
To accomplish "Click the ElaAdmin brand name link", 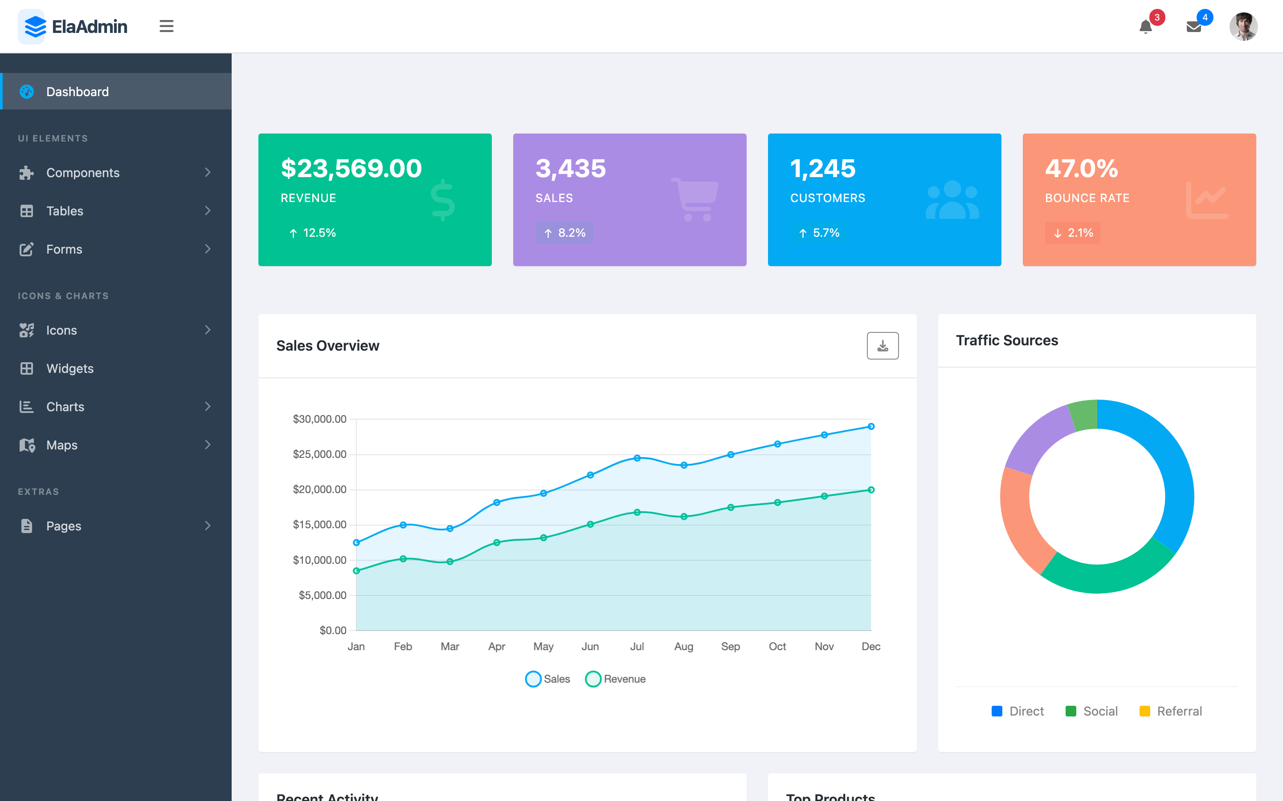I will click(x=90, y=27).
